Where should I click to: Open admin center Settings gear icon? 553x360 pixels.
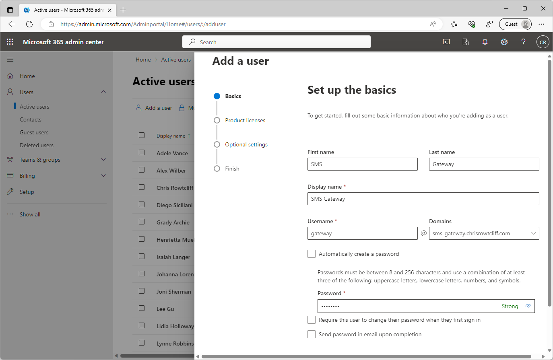click(504, 42)
